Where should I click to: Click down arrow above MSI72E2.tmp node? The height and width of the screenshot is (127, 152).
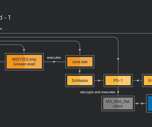click(x=24, y=50)
